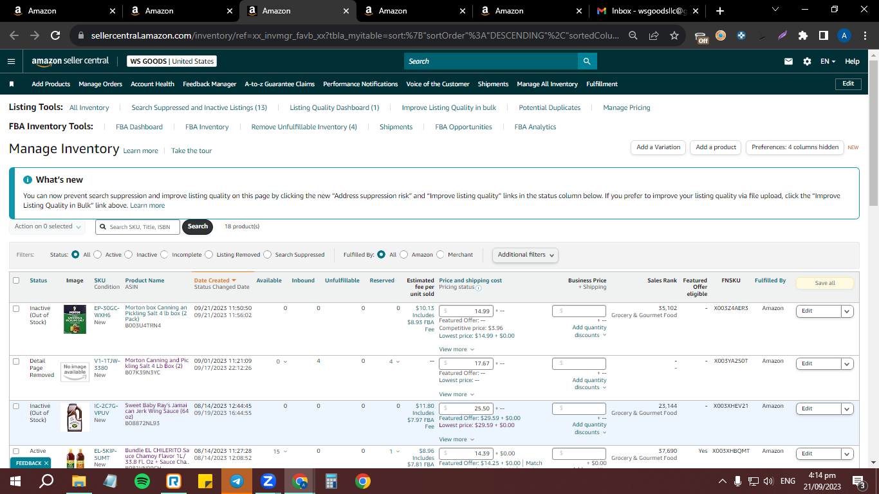Viewport: 879px width, 494px height.
Task: Click the SKU, Title, ISBN search field
Action: pyautogui.click(x=138, y=226)
